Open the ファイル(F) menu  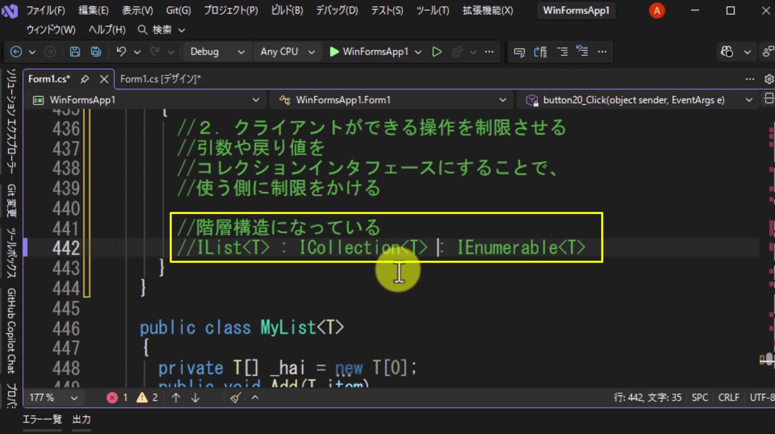[46, 10]
